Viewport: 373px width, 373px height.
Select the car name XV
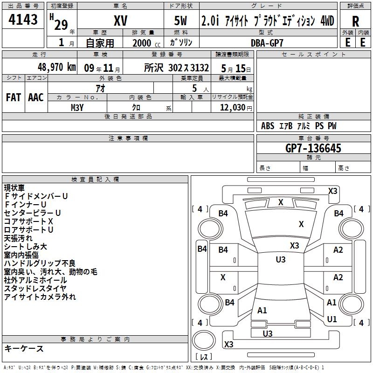coord(121,21)
